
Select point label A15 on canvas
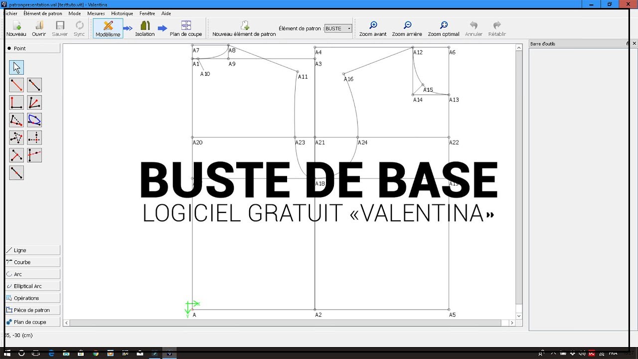point(428,90)
